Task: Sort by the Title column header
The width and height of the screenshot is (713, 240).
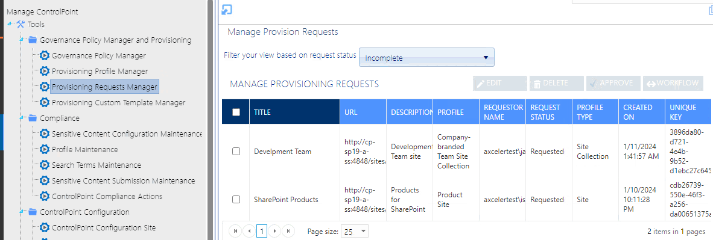Action: (x=294, y=112)
